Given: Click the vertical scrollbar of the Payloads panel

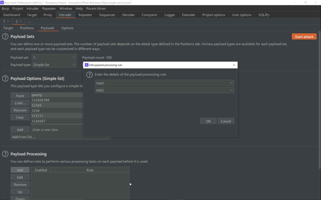Looking at the screenshot, I should click(319, 100).
